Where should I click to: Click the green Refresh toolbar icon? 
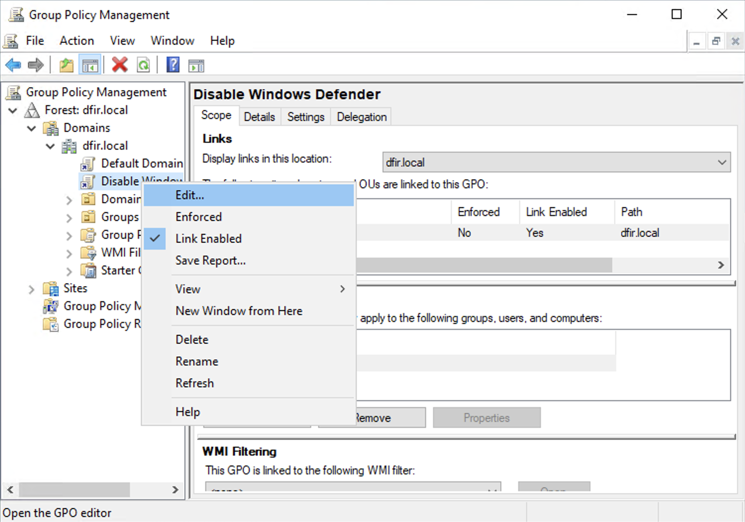click(144, 65)
